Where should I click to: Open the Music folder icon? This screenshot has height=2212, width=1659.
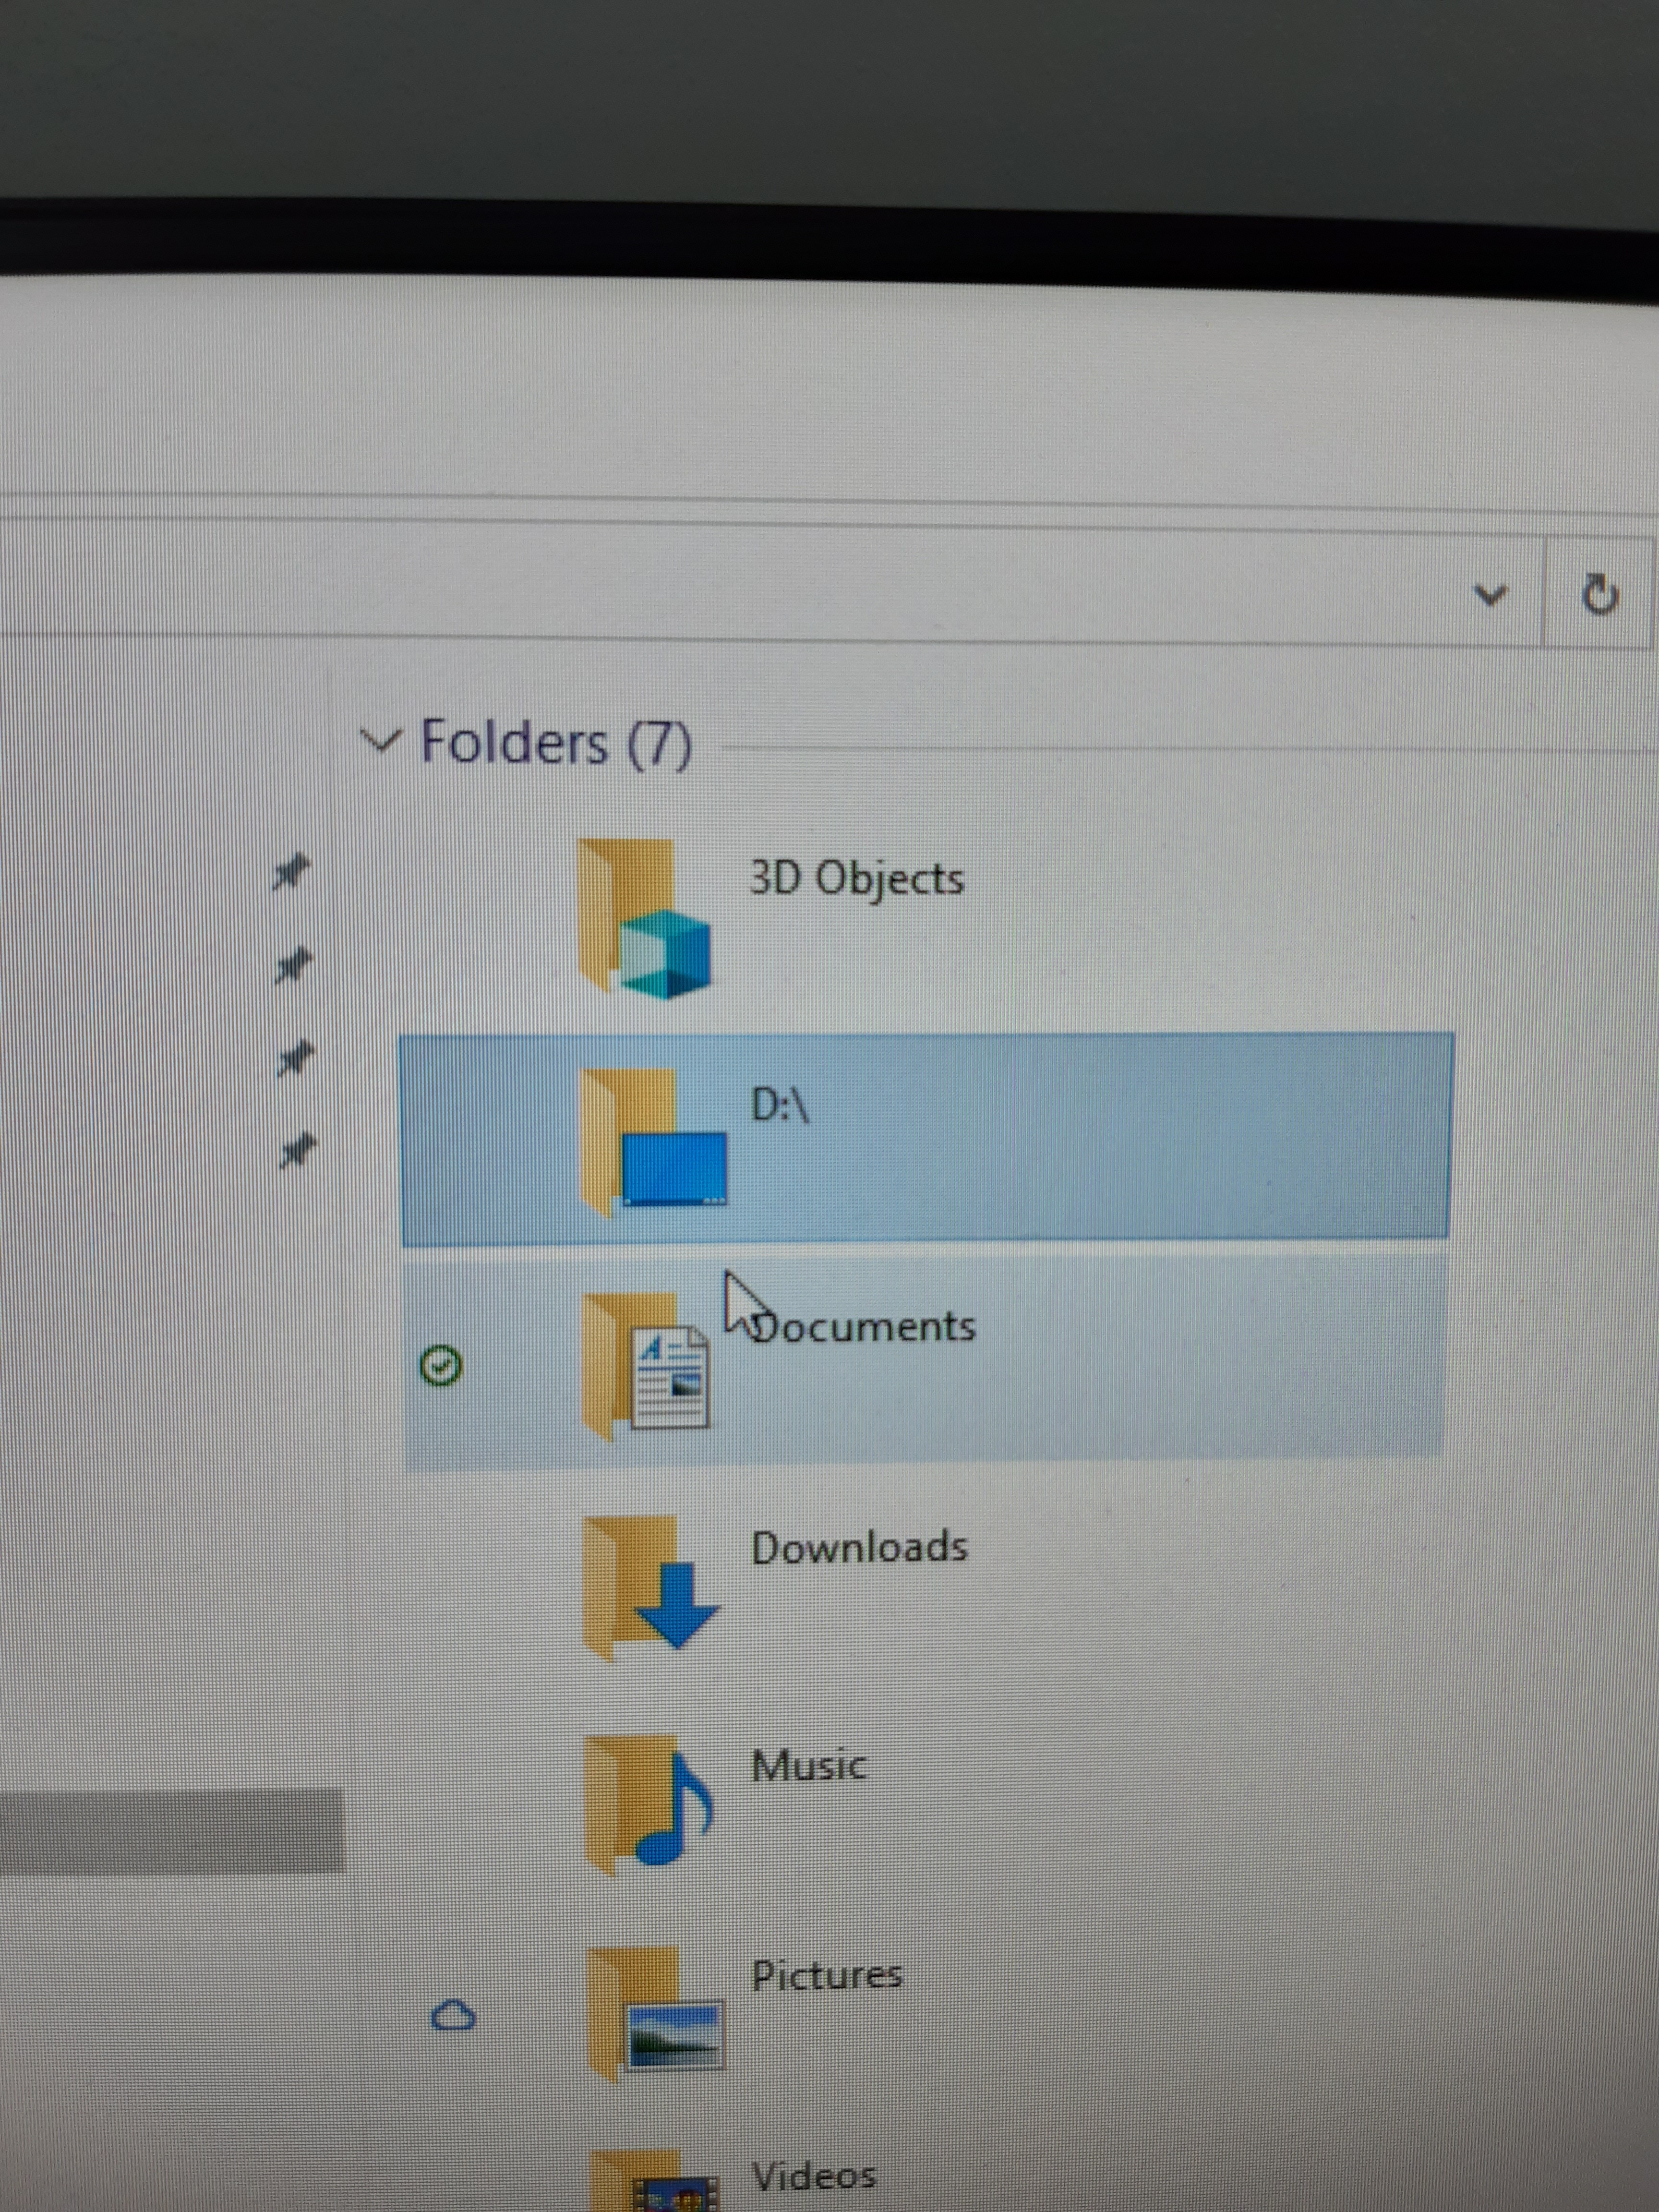click(648, 1803)
